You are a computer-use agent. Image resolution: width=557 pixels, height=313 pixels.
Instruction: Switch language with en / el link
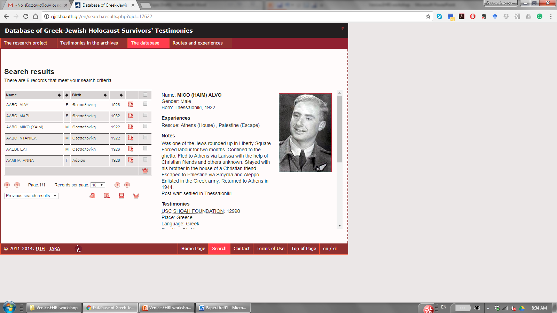[330, 249]
